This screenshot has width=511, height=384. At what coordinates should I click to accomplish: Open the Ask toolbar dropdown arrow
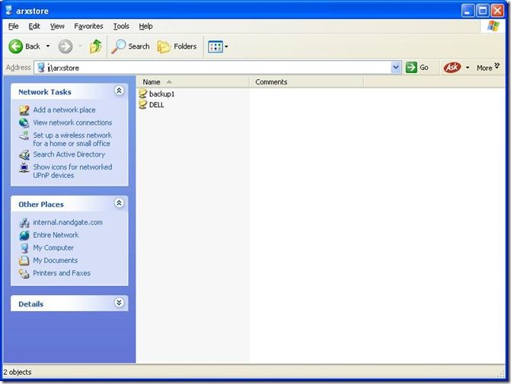(468, 68)
